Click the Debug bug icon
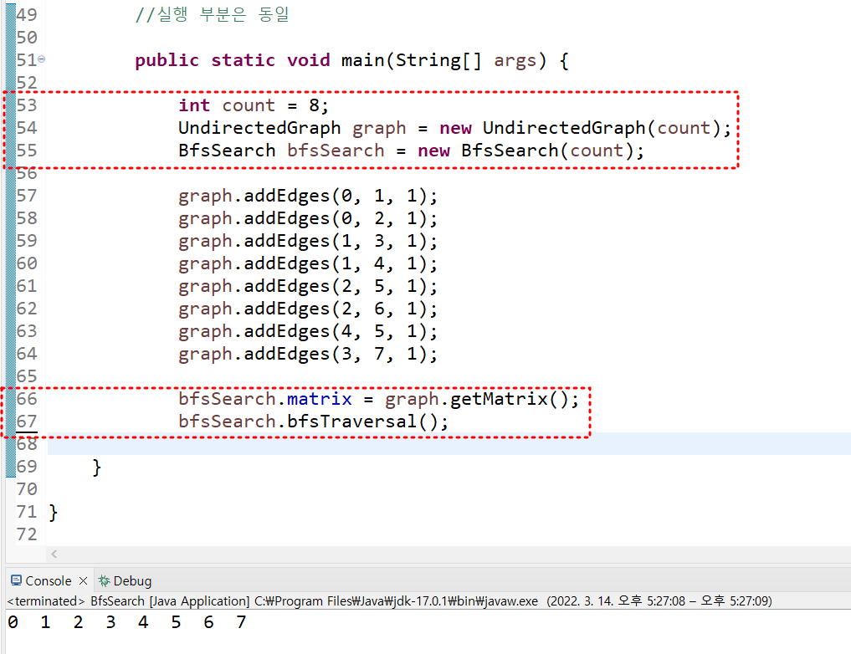Screen dimensions: 851x654 (104, 580)
